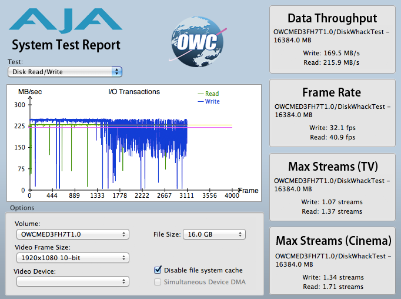
Task: Click the Frame axis label on graph
Action: coord(248,191)
